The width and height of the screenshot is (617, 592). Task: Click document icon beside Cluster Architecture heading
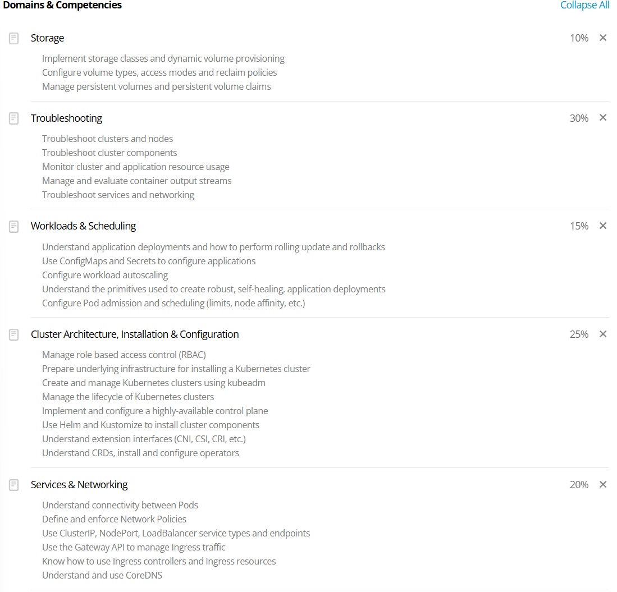click(14, 334)
